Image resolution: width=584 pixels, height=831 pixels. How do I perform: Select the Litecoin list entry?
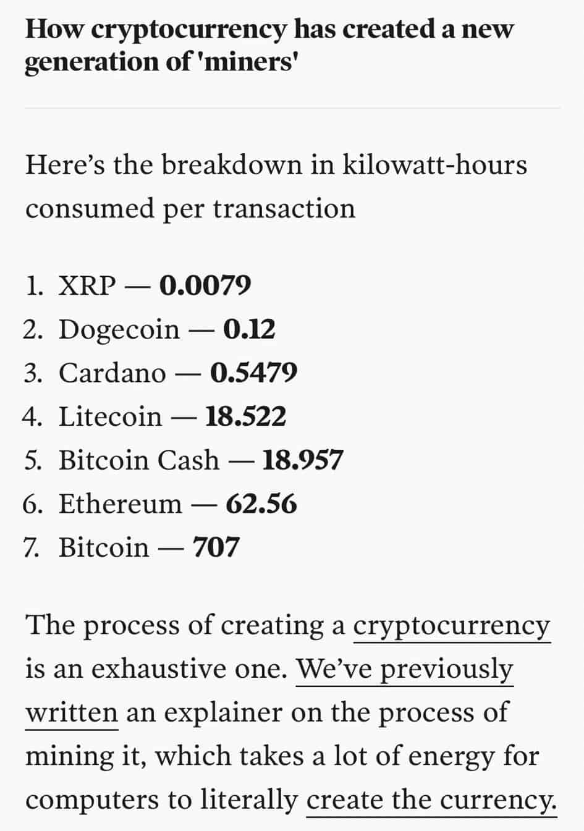point(154,416)
